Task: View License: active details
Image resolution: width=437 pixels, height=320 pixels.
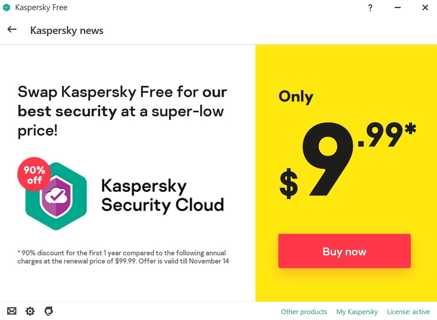Action: [x=408, y=312]
